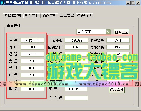Select the pet combo box text 天兵宝宝
The width and height of the screenshot is (141, 111).
point(84,32)
